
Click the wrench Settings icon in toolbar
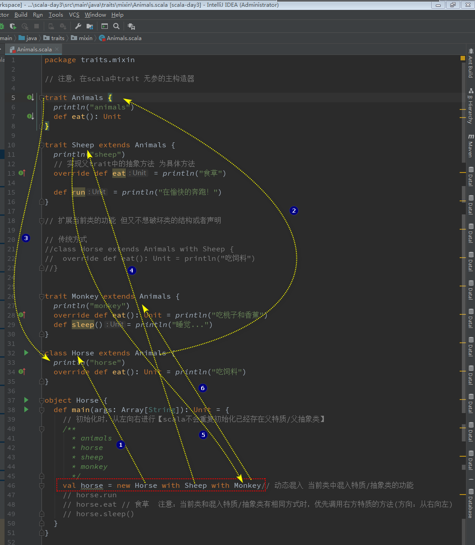pyautogui.click(x=78, y=27)
